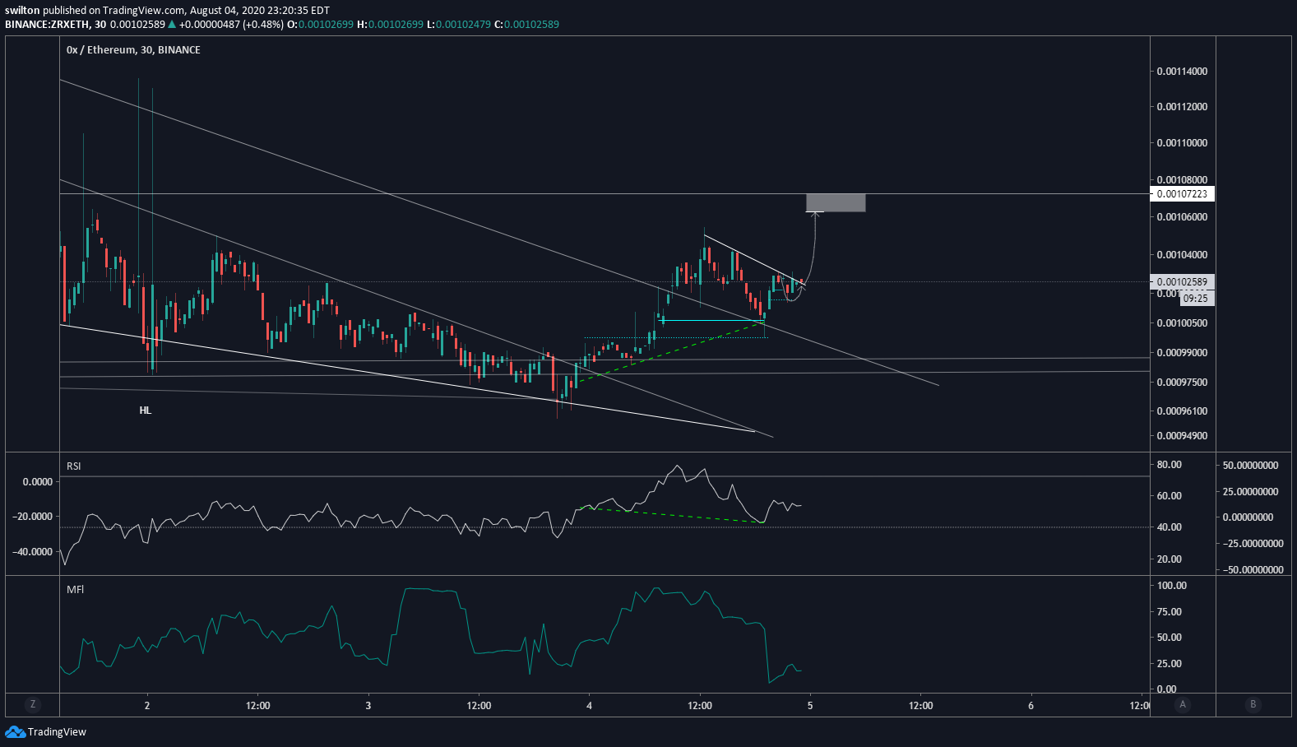Click the O: open value in the header

tap(320, 24)
